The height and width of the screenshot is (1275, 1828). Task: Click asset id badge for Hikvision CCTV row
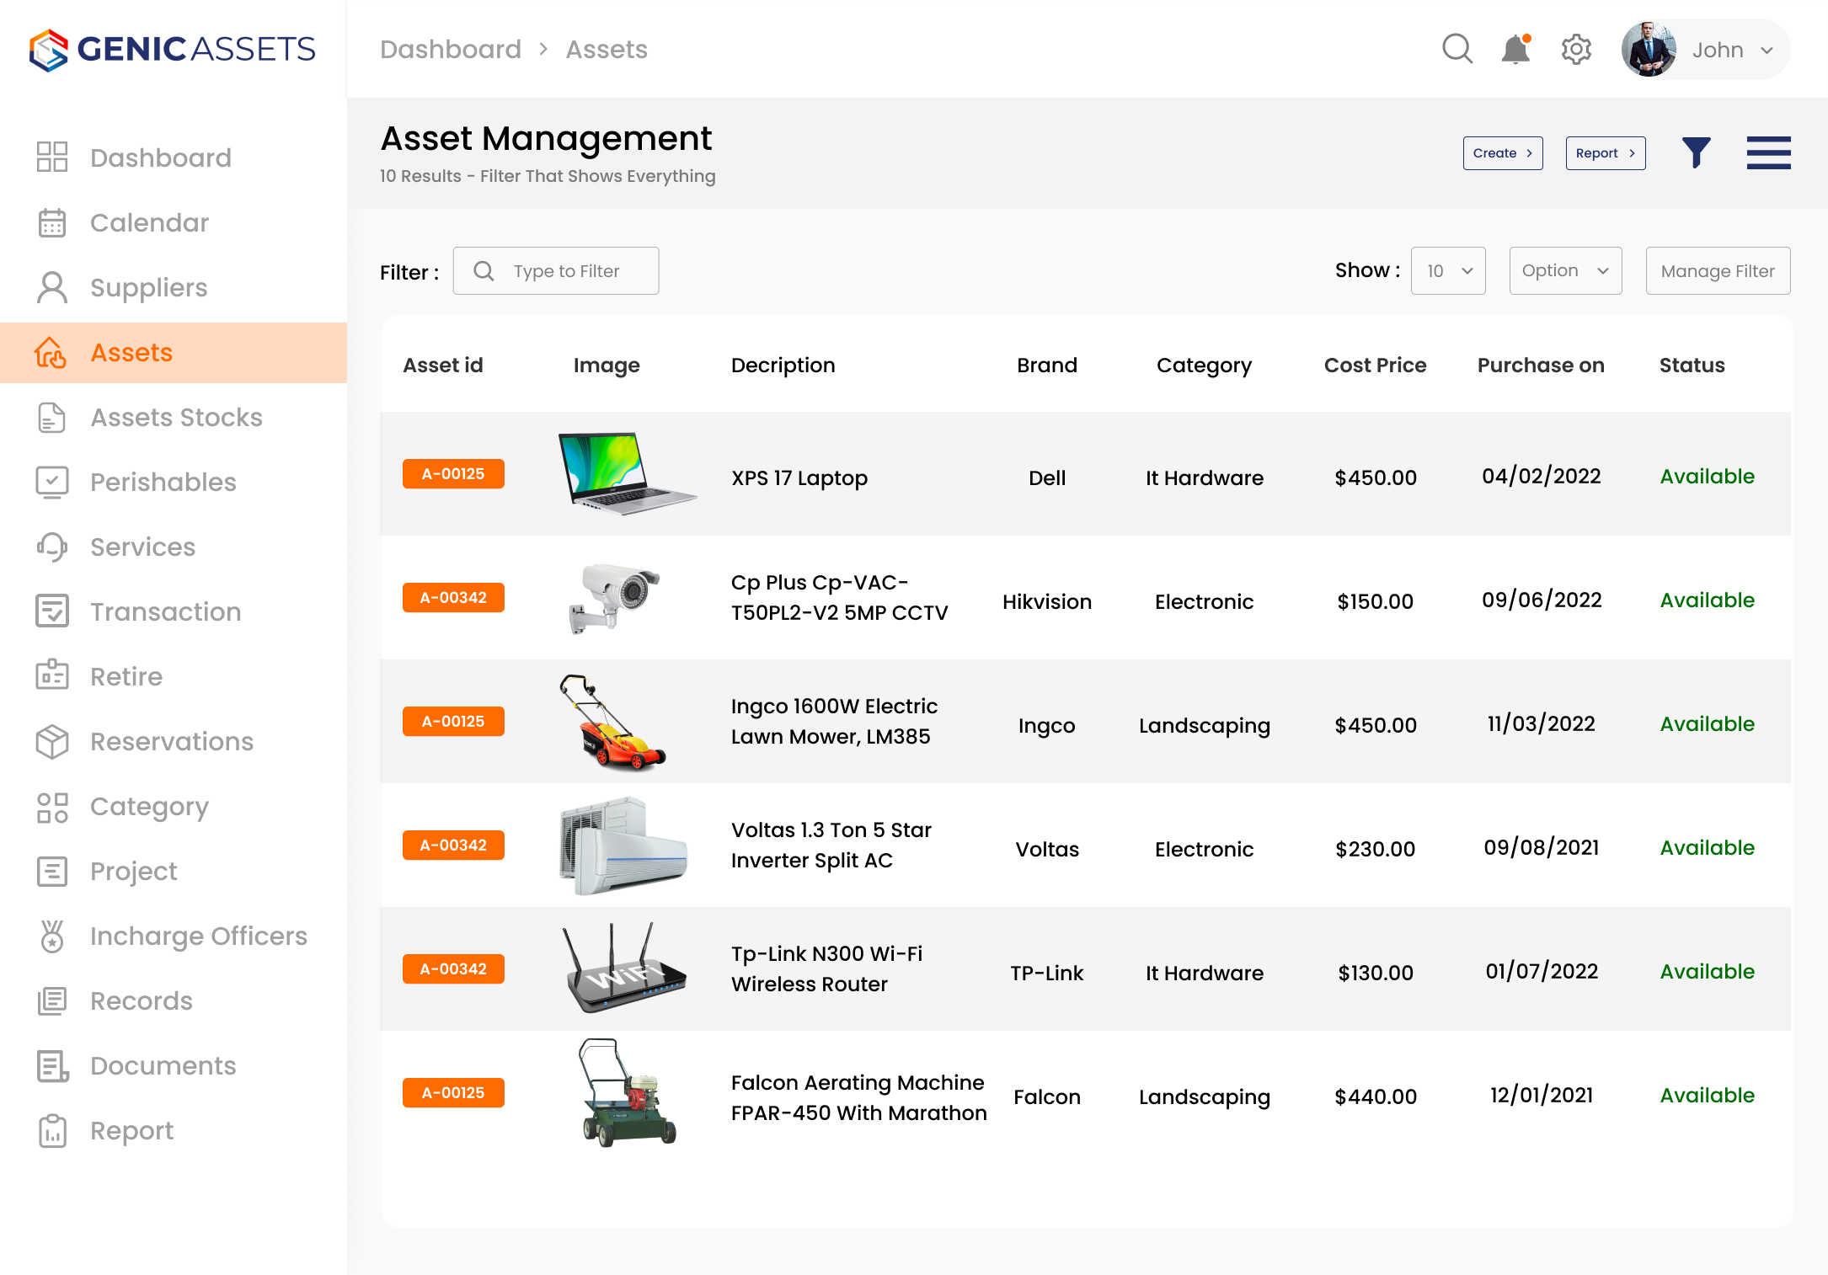point(453,597)
